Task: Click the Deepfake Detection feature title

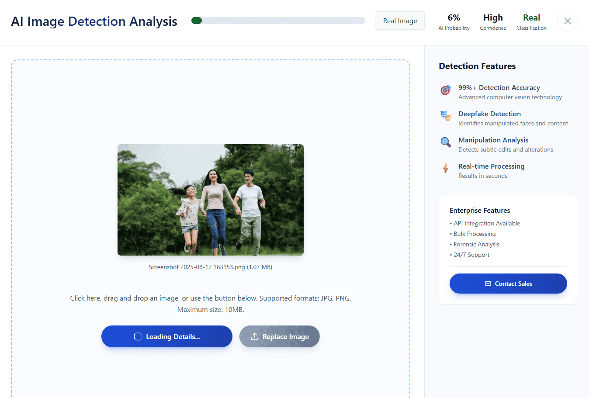Action: click(489, 114)
